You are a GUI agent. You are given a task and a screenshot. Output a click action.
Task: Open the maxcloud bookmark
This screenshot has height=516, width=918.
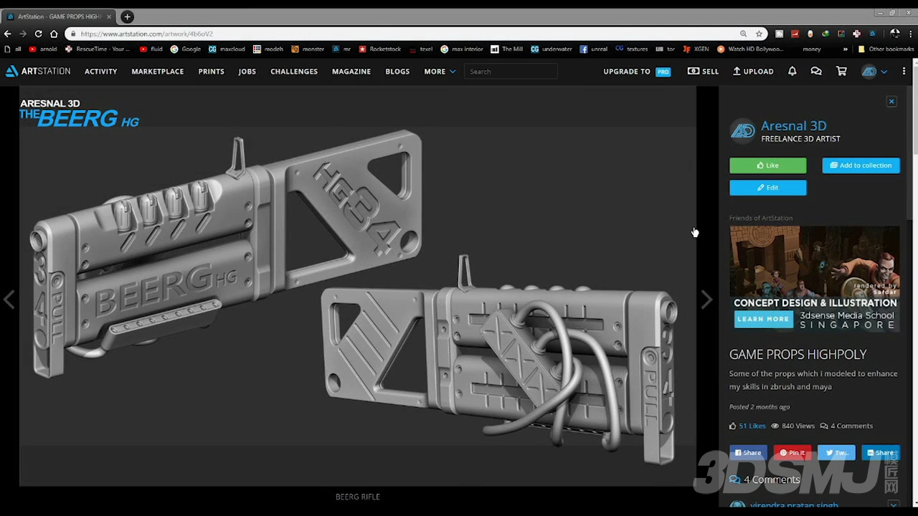click(x=227, y=49)
